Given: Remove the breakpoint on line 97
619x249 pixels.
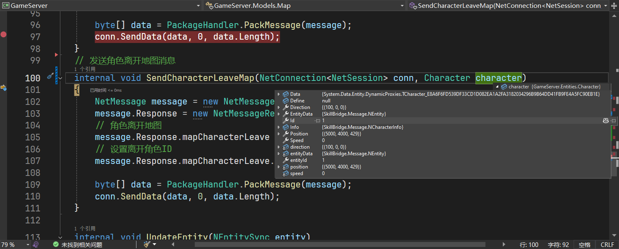Looking at the screenshot, I should click(4, 35).
